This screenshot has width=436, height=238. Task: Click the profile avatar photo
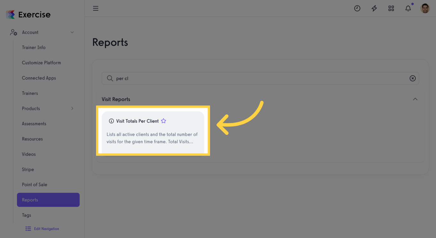[x=425, y=8]
